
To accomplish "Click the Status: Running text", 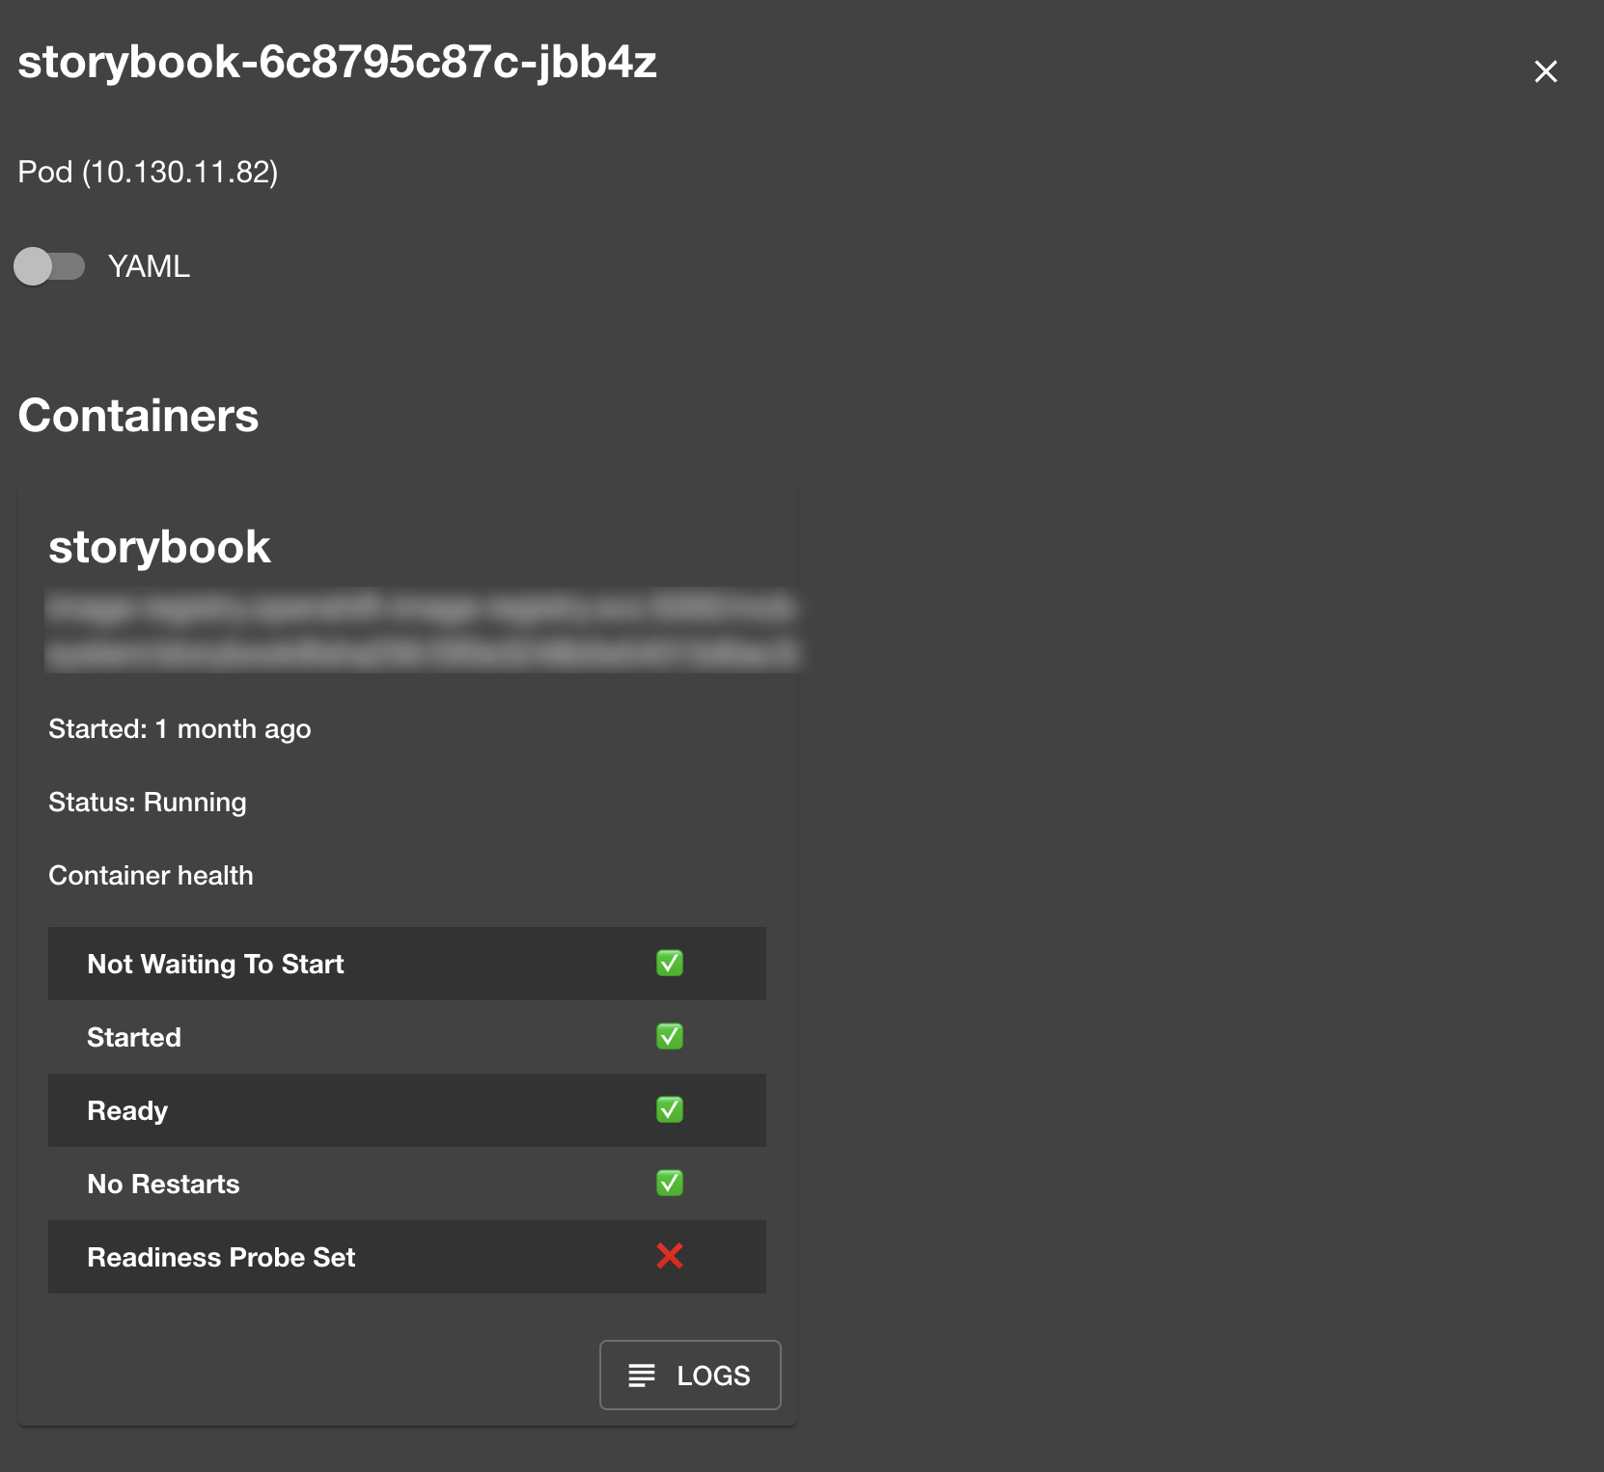I will (x=148, y=803).
